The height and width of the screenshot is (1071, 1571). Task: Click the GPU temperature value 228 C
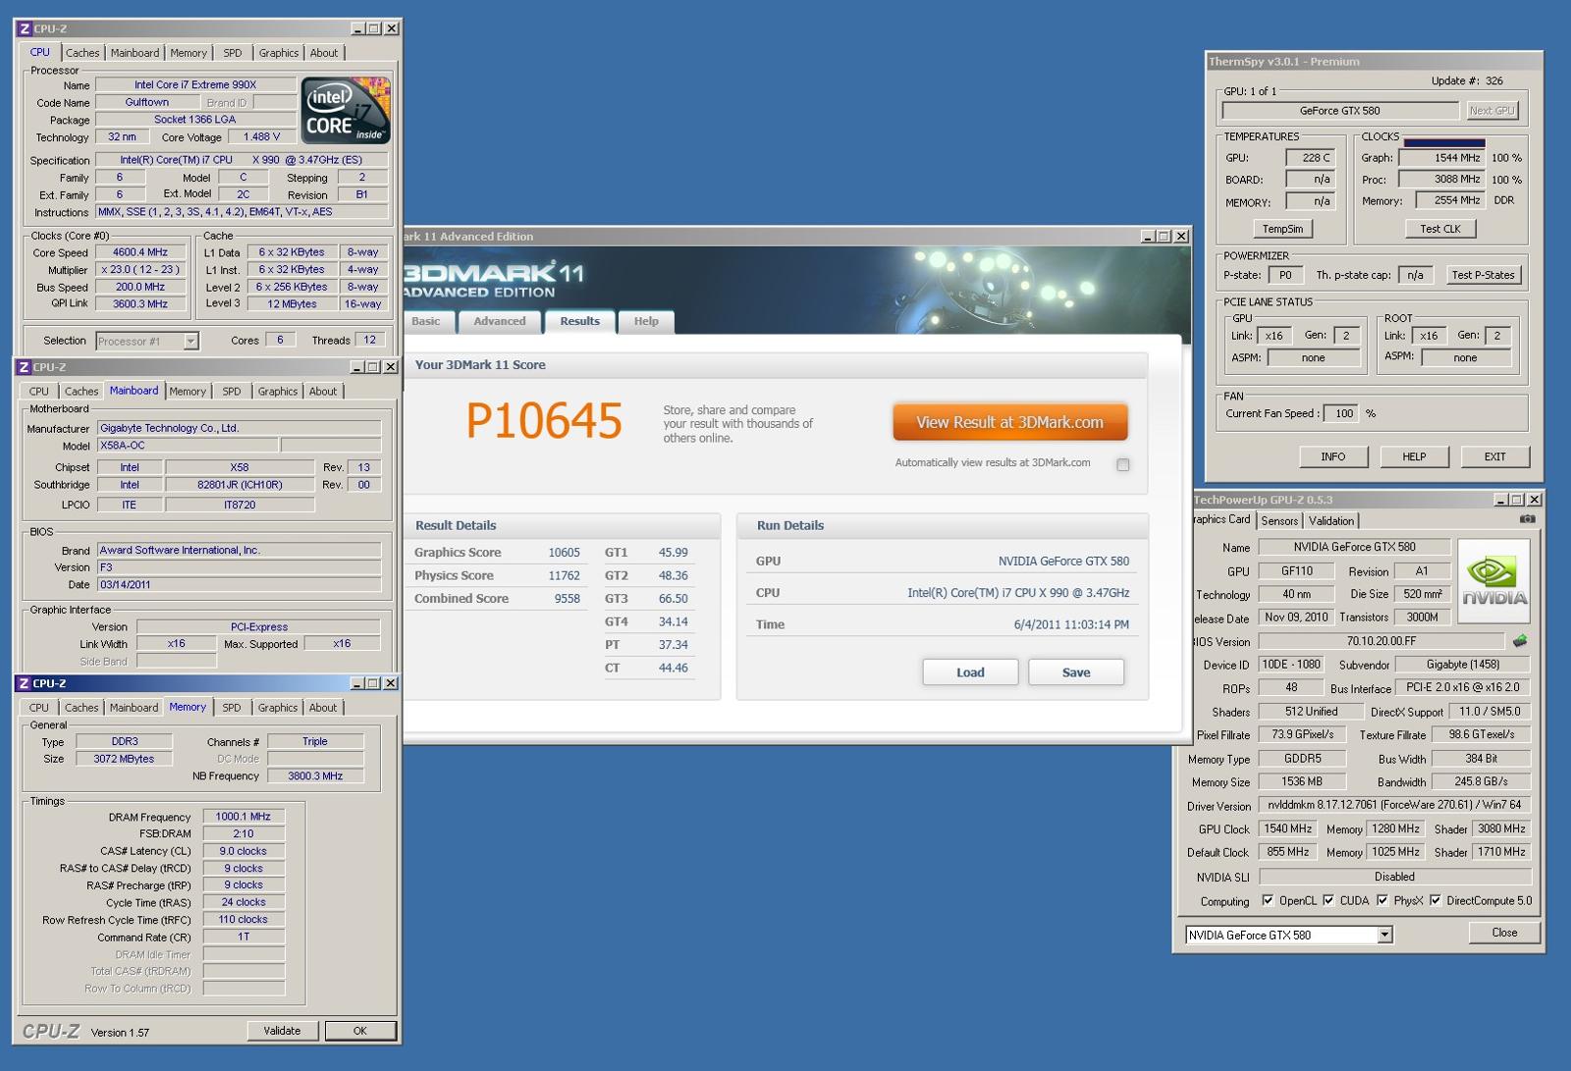pos(1311,158)
